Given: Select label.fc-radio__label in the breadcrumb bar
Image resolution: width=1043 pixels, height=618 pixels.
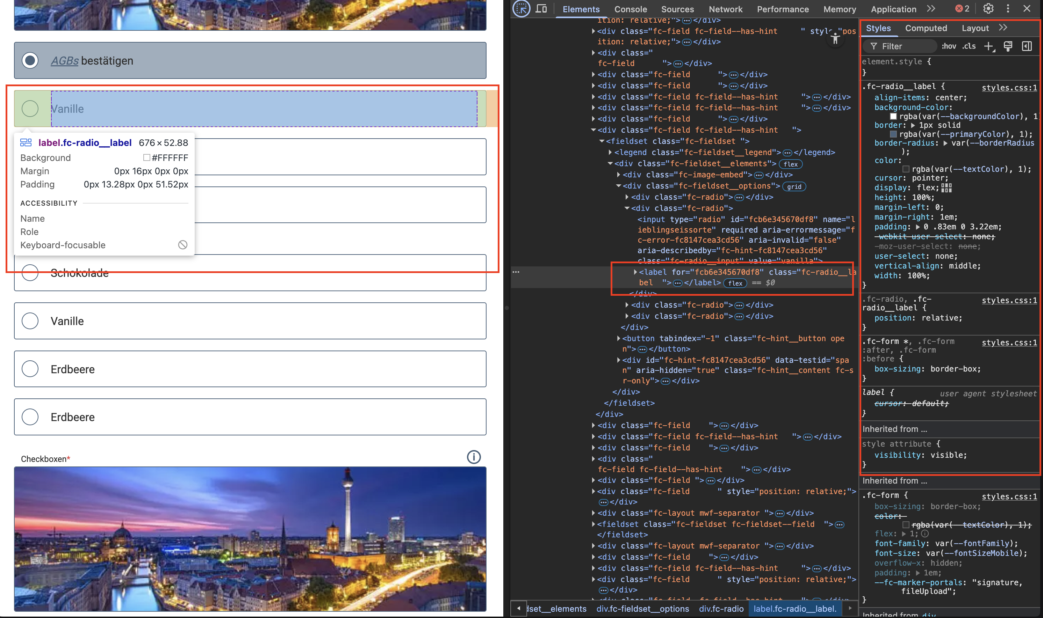Looking at the screenshot, I should pos(795,609).
